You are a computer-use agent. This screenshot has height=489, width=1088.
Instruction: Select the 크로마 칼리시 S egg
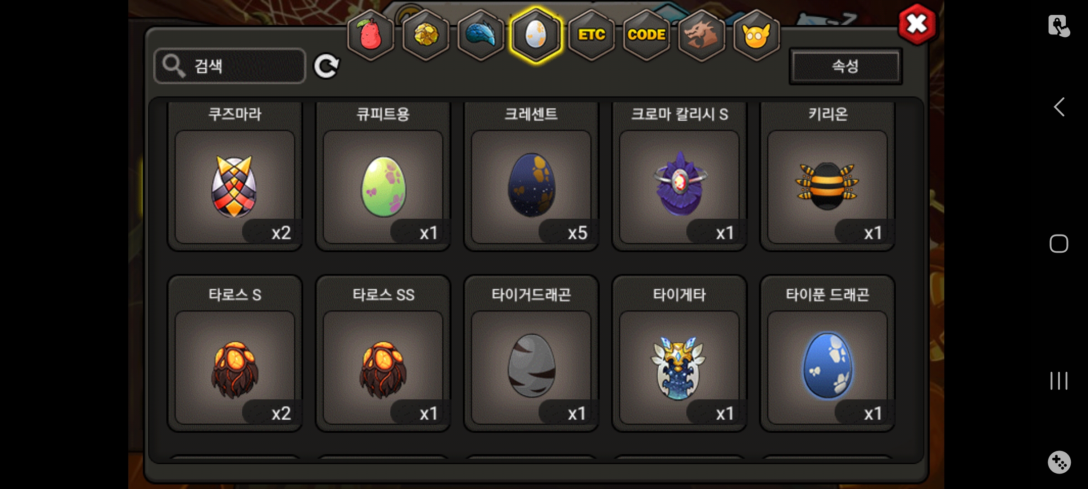(x=680, y=177)
